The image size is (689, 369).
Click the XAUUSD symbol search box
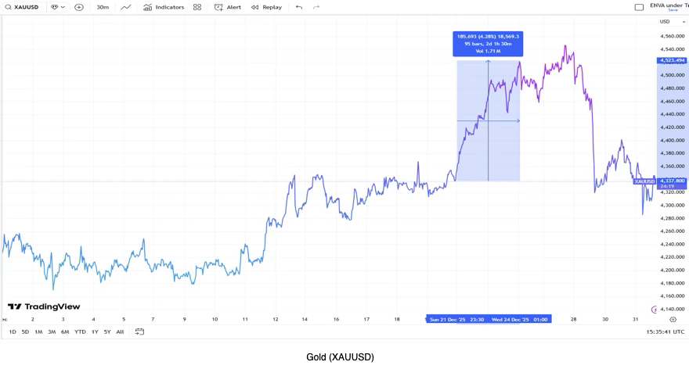(23, 7)
